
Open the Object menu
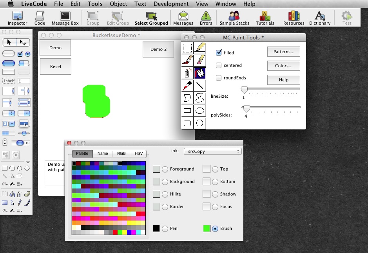pyautogui.click(x=118, y=4)
